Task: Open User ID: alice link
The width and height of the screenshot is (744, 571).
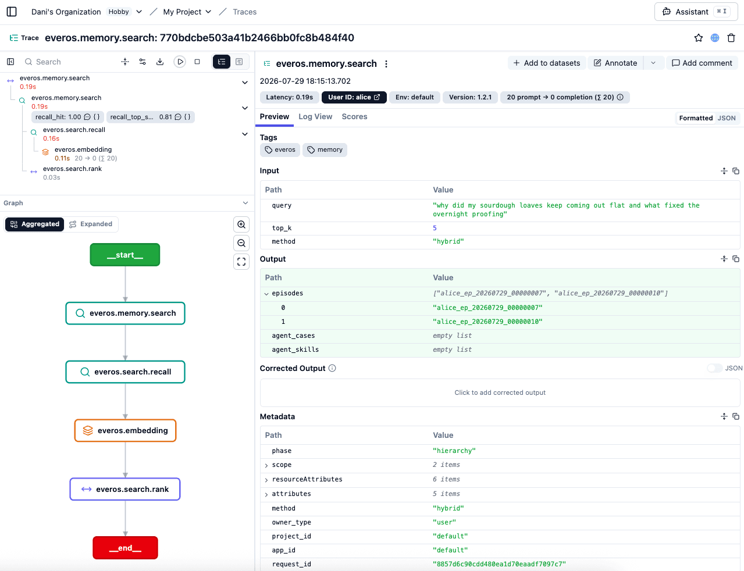Action: tap(354, 97)
